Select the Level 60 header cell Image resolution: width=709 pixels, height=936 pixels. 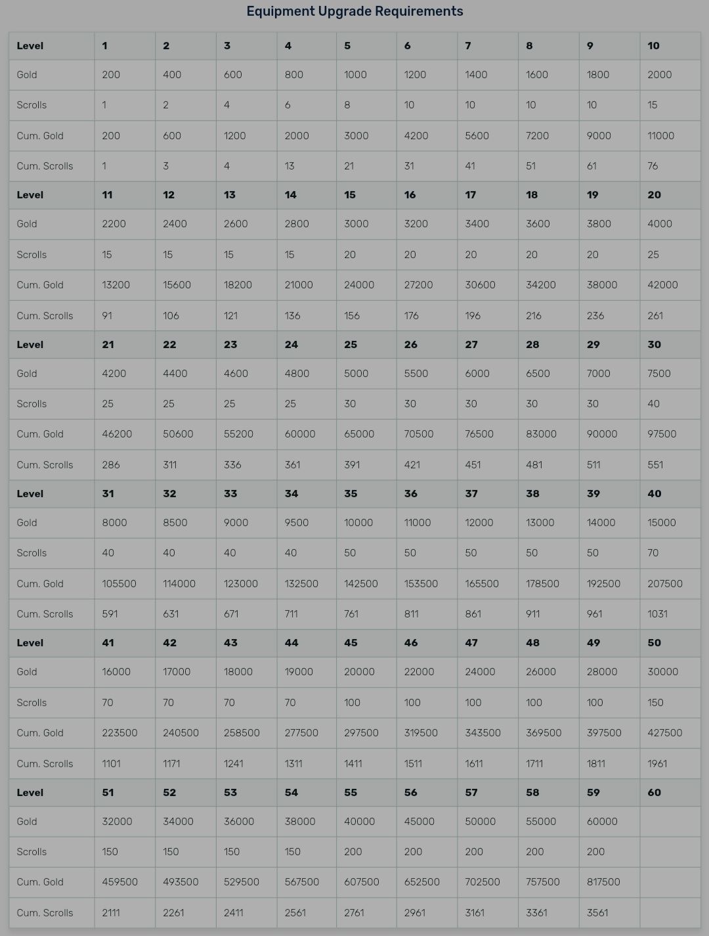pyautogui.click(x=654, y=792)
